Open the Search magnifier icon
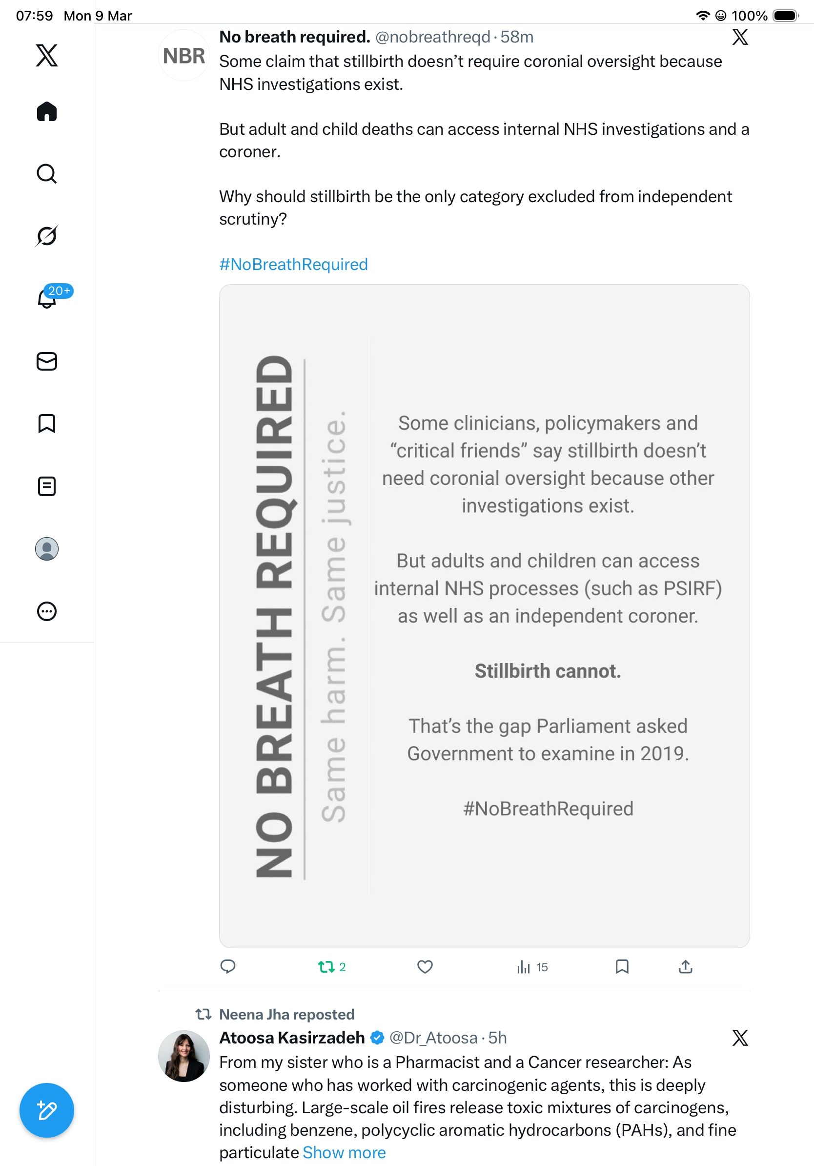 coord(47,174)
